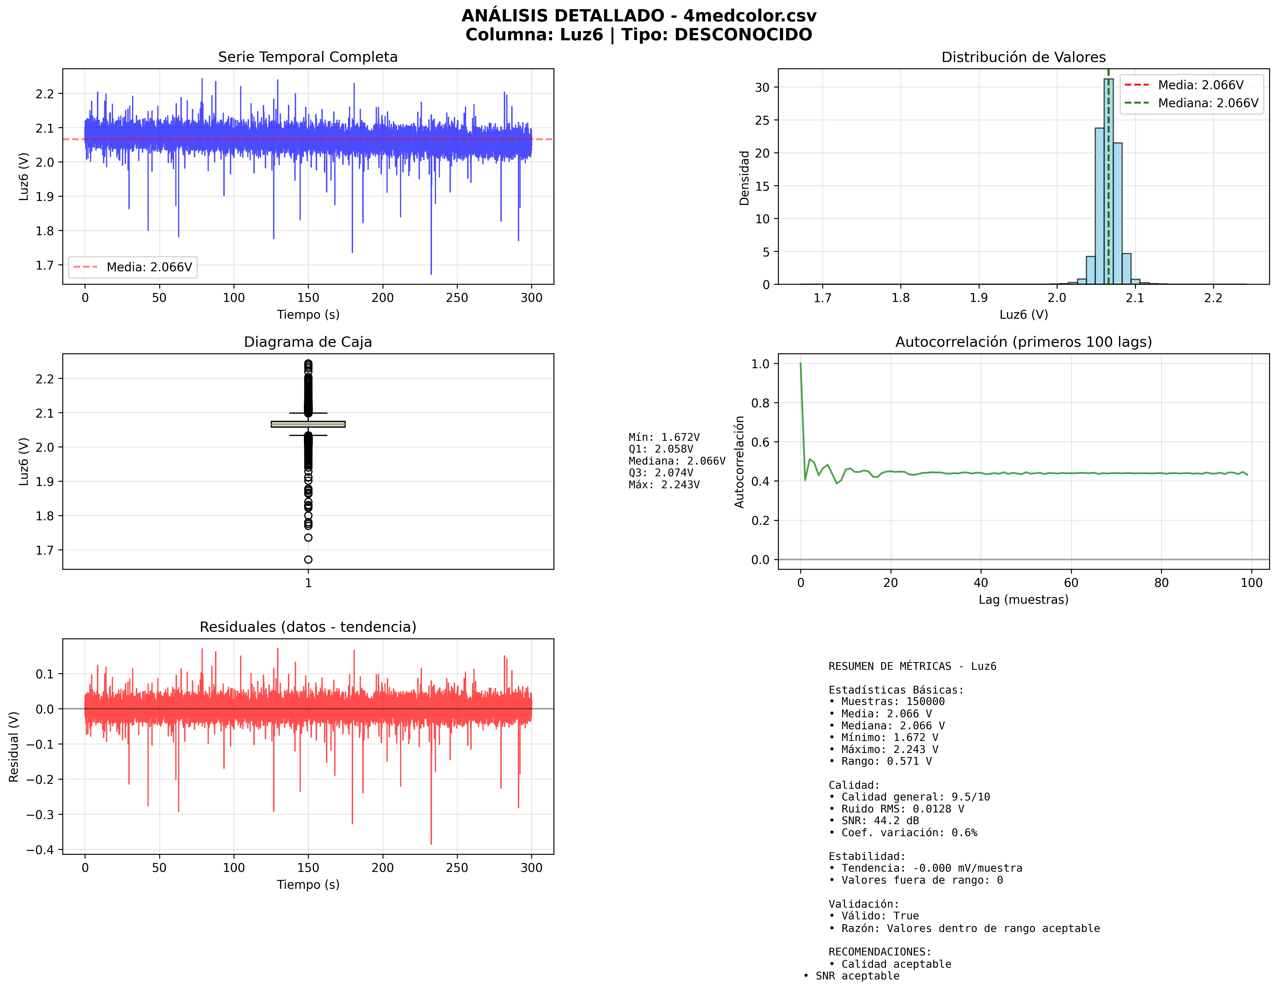Click the 'Serie Temporal Completa' chart title
Image resolution: width=1278 pixels, height=1002 pixels.
click(x=307, y=57)
